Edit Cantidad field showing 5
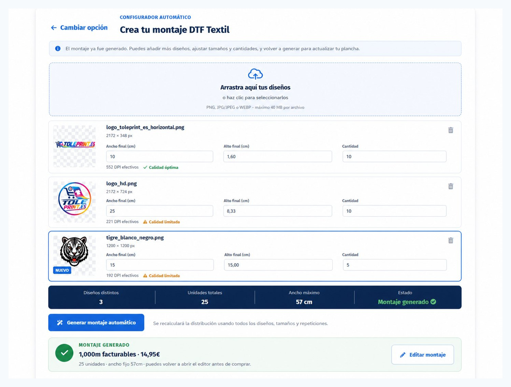511x387 pixels. (395, 265)
